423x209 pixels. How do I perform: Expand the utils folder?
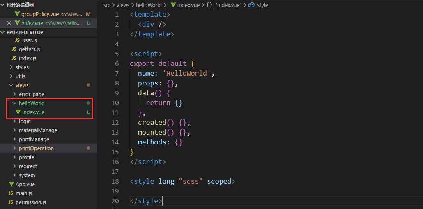[x=11, y=76]
